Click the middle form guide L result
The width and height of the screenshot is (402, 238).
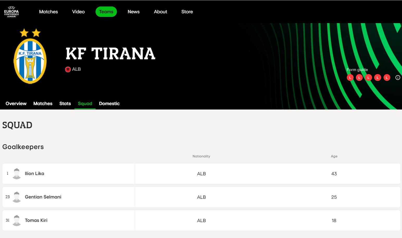click(368, 78)
